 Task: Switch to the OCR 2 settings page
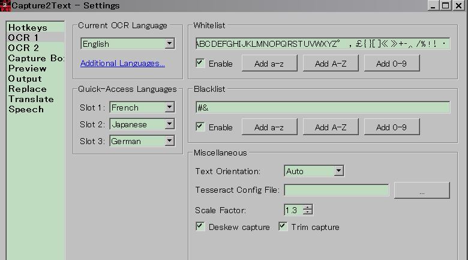pyautogui.click(x=35, y=48)
